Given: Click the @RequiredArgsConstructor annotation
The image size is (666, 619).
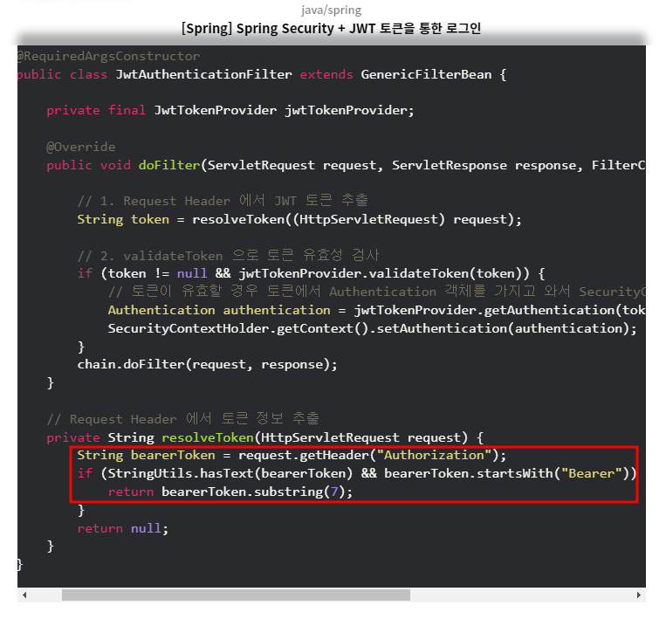Looking at the screenshot, I should point(108,56).
